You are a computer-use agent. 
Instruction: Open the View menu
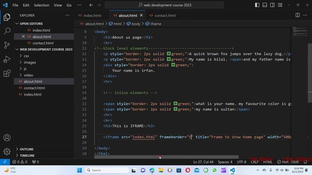58,5
